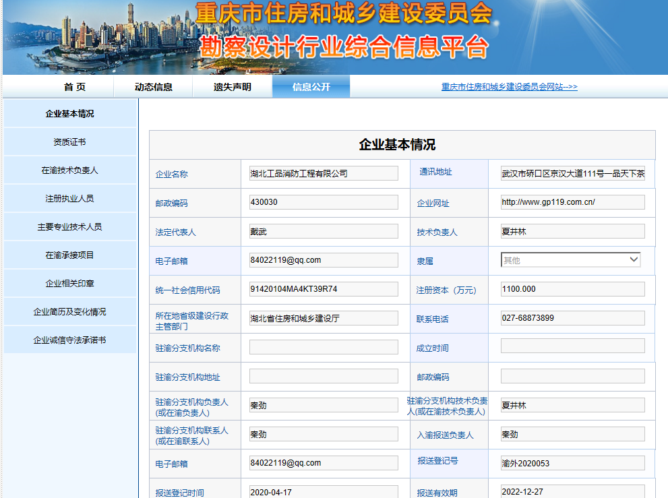Click the 所在地省级建设行政主管部门 input field
Screen dimensions: 668x498
[x=324, y=318]
